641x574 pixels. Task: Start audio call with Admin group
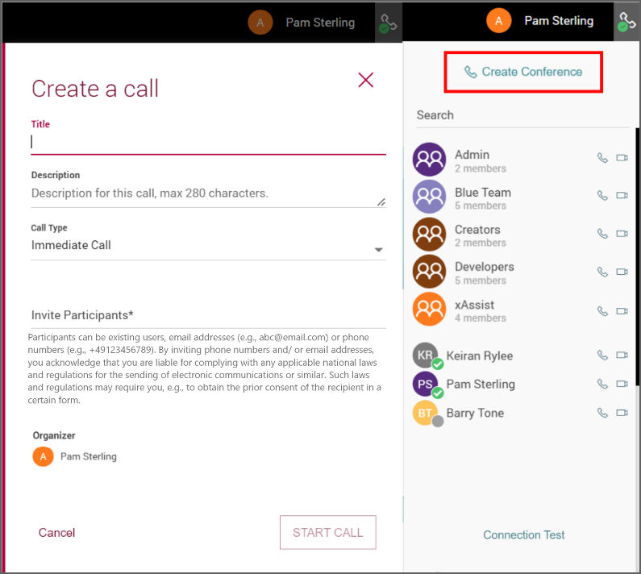pyautogui.click(x=602, y=158)
